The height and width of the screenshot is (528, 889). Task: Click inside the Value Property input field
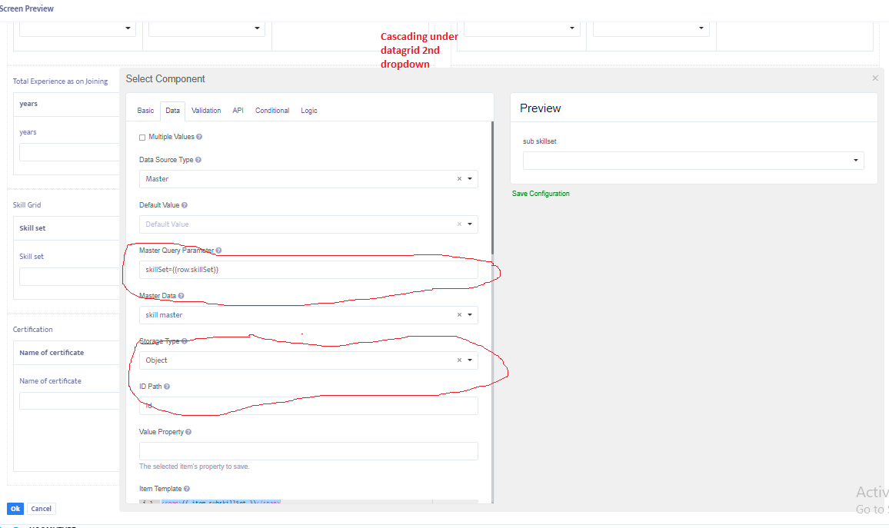[x=308, y=450]
